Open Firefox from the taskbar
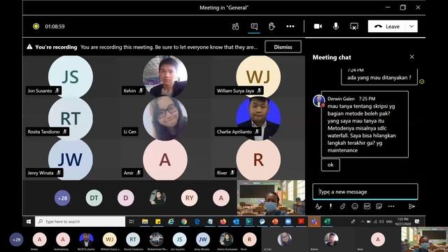The height and width of the screenshot is (252, 448). [223, 221]
